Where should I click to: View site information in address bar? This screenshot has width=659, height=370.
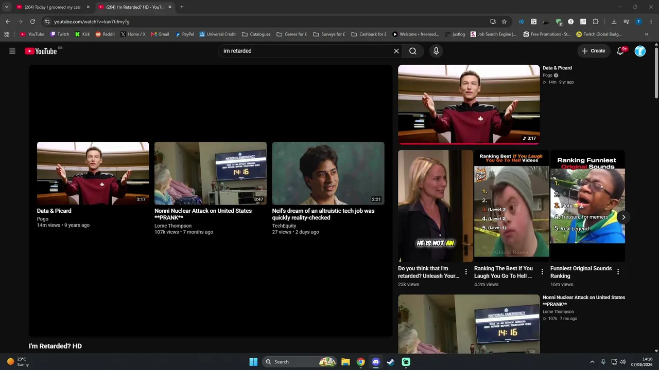47,22
